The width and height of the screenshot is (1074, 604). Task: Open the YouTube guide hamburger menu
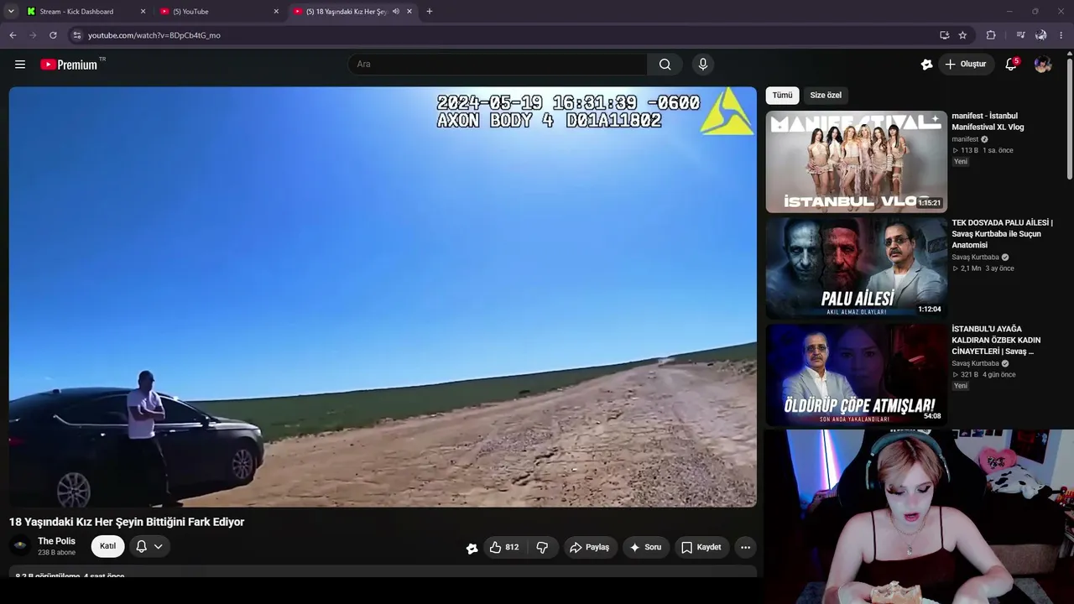pyautogui.click(x=20, y=65)
